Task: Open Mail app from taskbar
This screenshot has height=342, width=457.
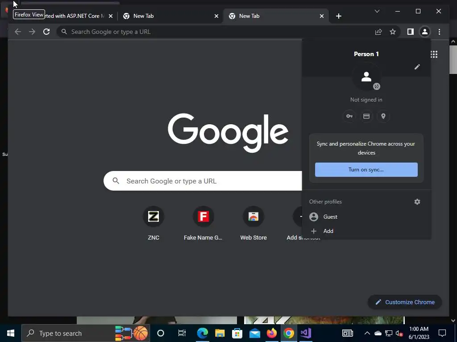Action: coord(254,333)
